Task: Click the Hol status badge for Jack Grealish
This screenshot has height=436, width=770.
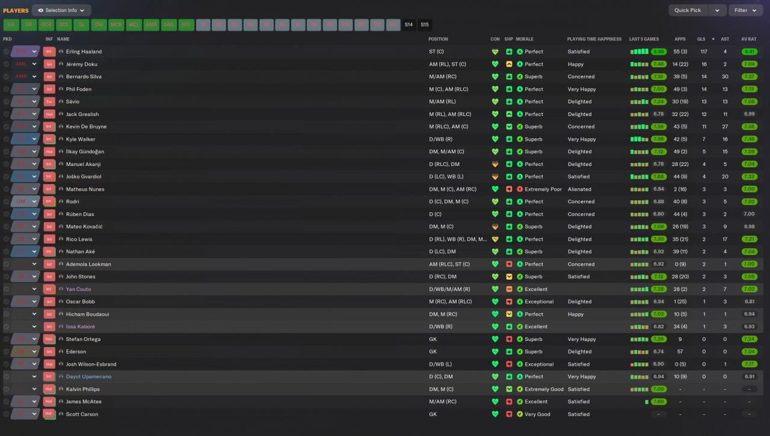Action: click(x=49, y=114)
